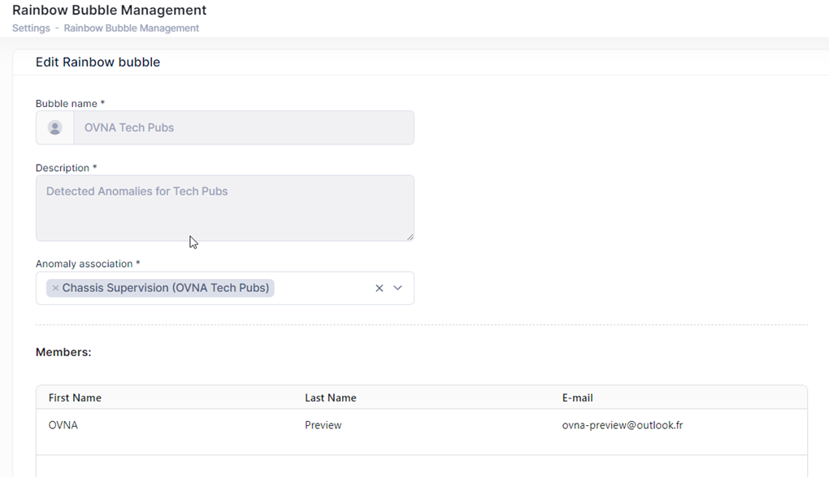This screenshot has width=829, height=477.
Task: Sort by the First Name column
Action: pyautogui.click(x=75, y=397)
